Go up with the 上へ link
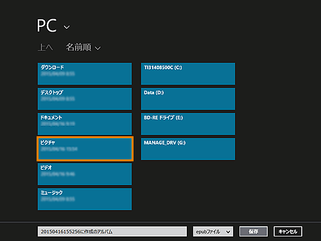This screenshot has height=241, width=321. coord(45,47)
